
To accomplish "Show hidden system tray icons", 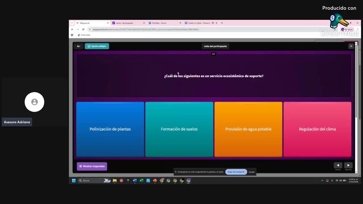I will [322, 180].
